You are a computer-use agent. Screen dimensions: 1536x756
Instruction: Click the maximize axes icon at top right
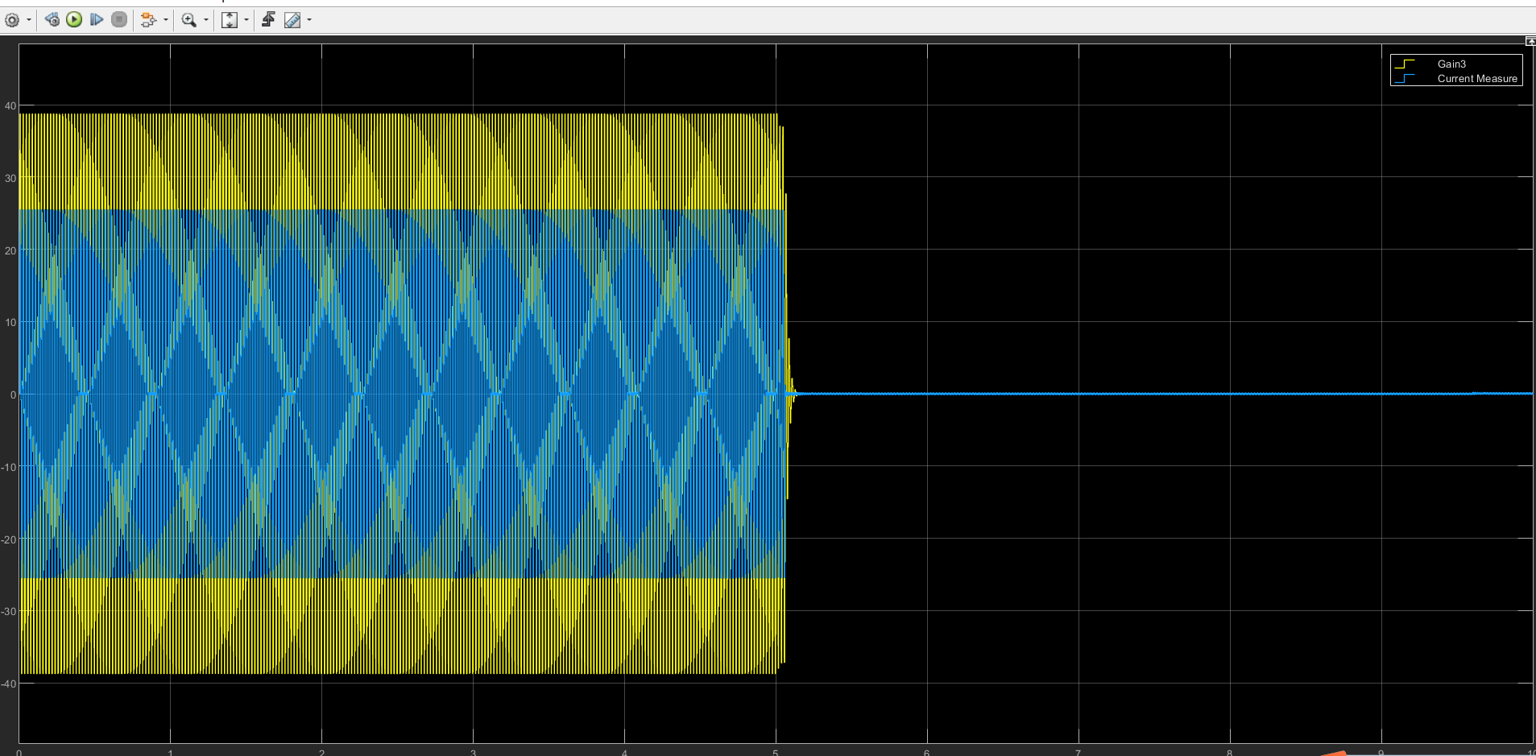1530,41
